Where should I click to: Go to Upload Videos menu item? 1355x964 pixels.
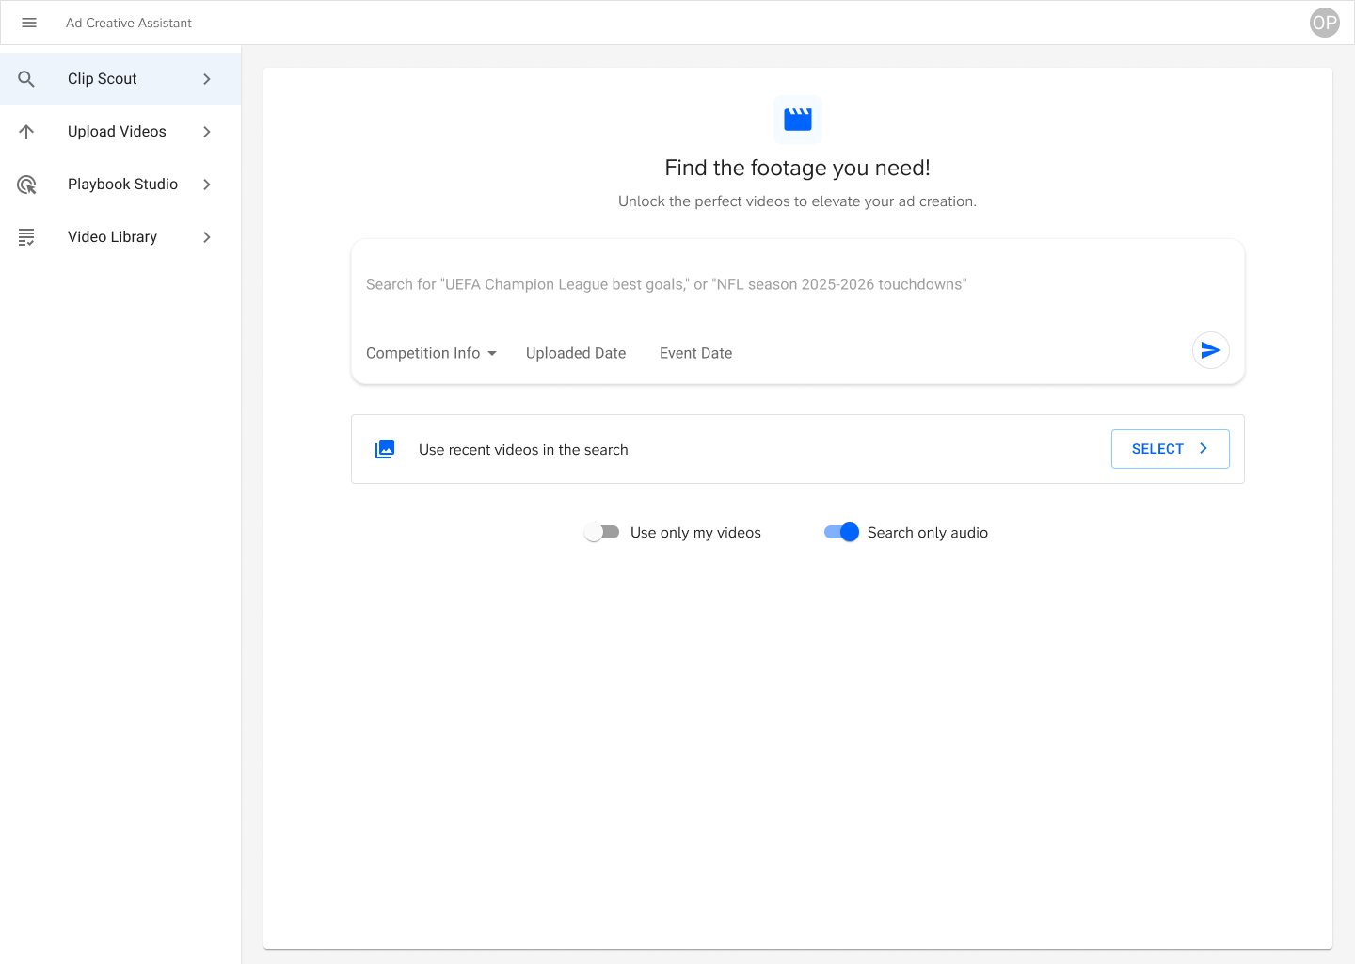pyautogui.click(x=117, y=132)
